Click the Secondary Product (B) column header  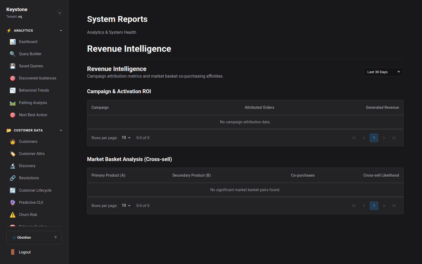click(x=191, y=175)
